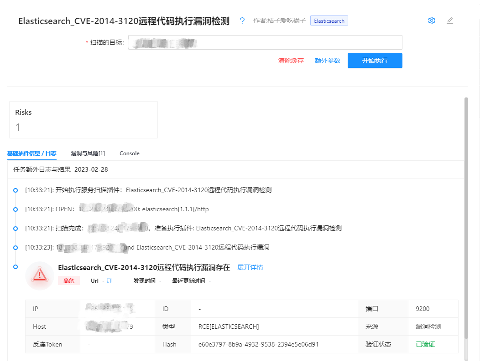Open plugin settings via gear icon
The width and height of the screenshot is (480, 362).
(431, 20)
